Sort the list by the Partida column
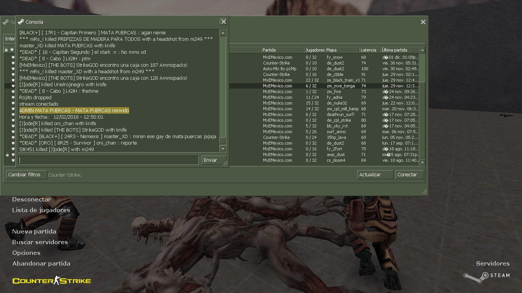Screen dimensions: 522x293 tap(282, 50)
